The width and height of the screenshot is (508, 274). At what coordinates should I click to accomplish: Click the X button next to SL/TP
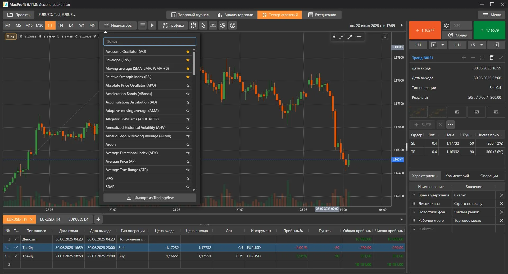point(441,125)
